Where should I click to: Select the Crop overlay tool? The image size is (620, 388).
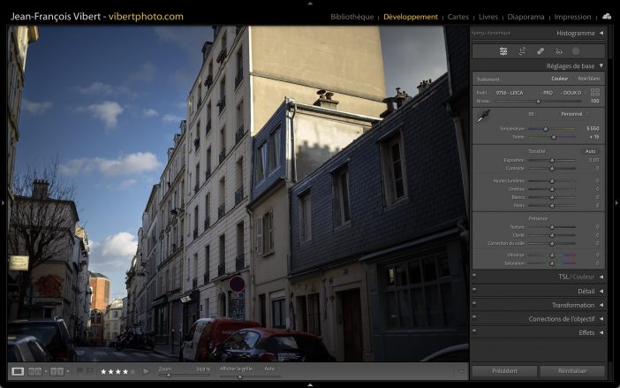pyautogui.click(x=522, y=51)
